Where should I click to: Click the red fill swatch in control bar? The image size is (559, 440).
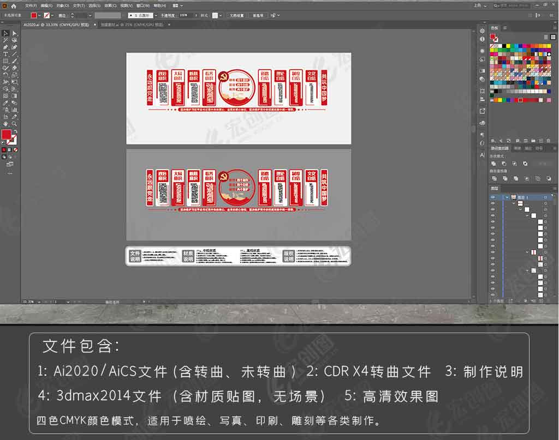pyautogui.click(x=34, y=15)
